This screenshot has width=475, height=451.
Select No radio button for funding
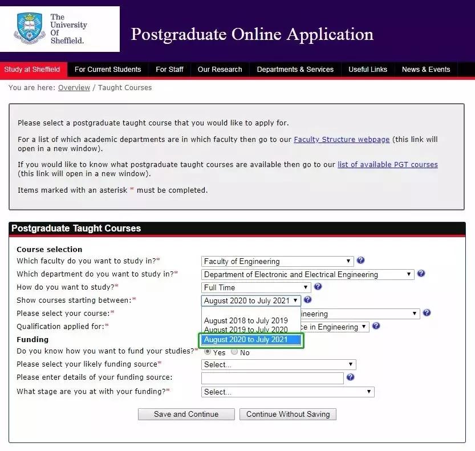(x=234, y=352)
